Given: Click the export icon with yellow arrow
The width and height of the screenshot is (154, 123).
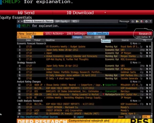Looking at the screenshot, I should 137,21.
